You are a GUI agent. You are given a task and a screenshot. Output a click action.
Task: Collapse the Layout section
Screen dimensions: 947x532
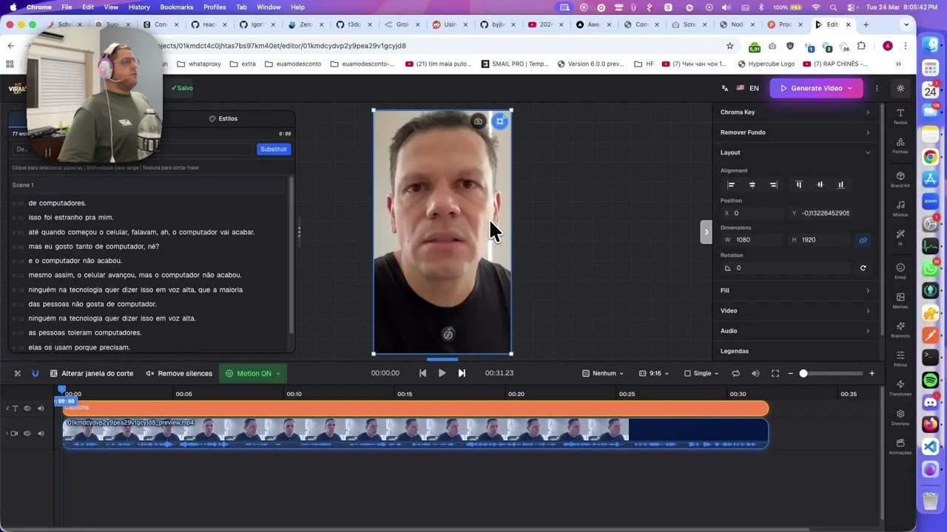tap(795, 152)
